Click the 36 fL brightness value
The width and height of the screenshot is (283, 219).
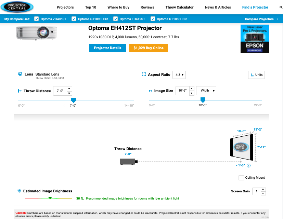coord(80,199)
